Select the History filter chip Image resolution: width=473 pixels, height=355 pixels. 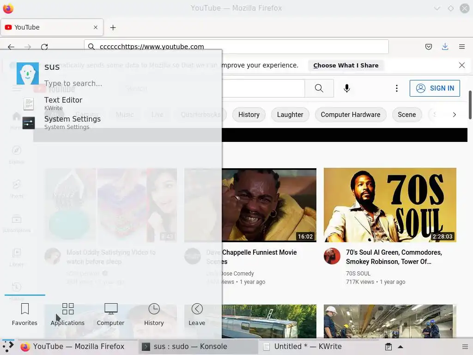point(249,115)
